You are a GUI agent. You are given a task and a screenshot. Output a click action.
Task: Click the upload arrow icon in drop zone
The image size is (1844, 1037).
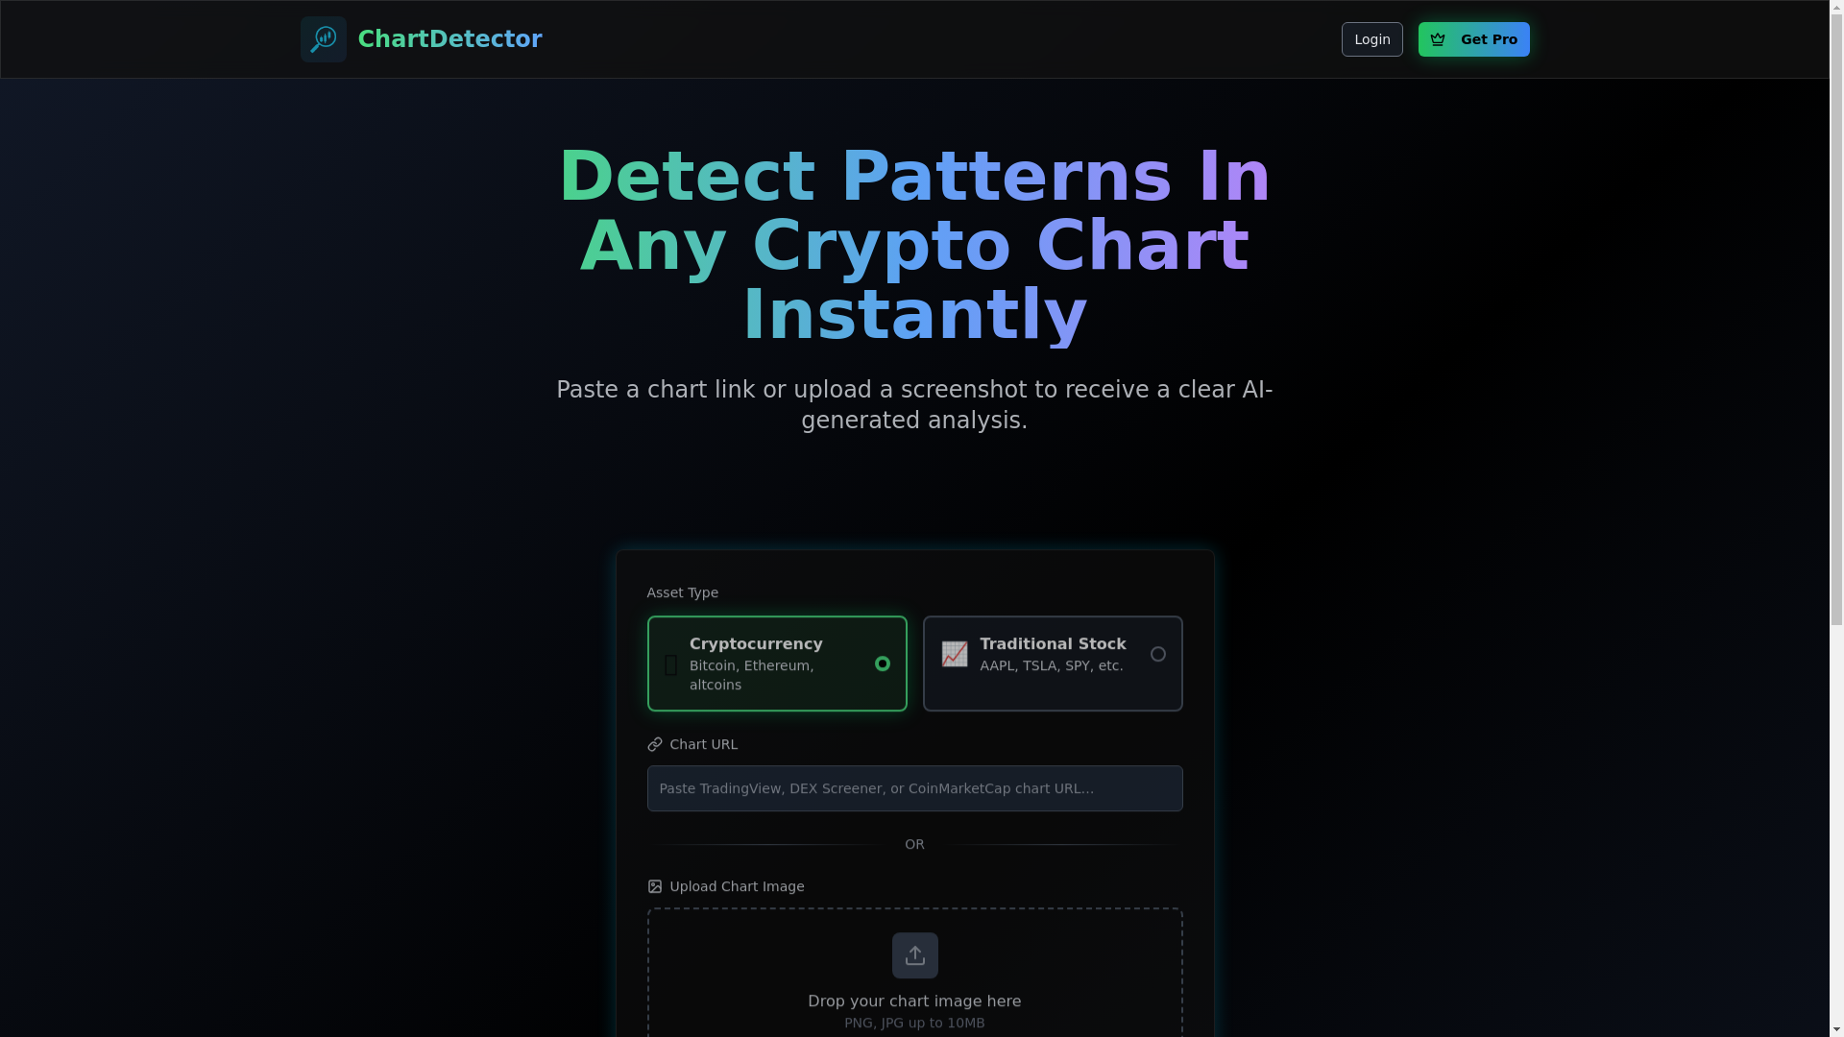pyautogui.click(x=914, y=955)
